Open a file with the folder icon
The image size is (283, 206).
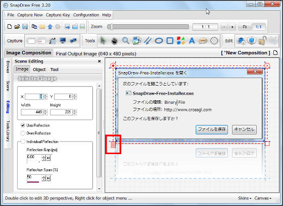17,27
